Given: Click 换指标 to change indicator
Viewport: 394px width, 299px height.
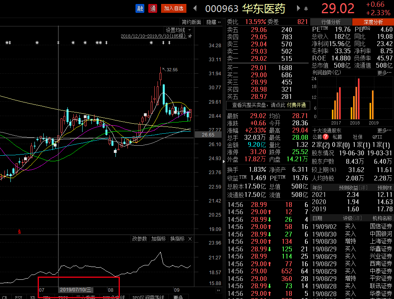Looking at the screenshot, I should click(178, 239).
